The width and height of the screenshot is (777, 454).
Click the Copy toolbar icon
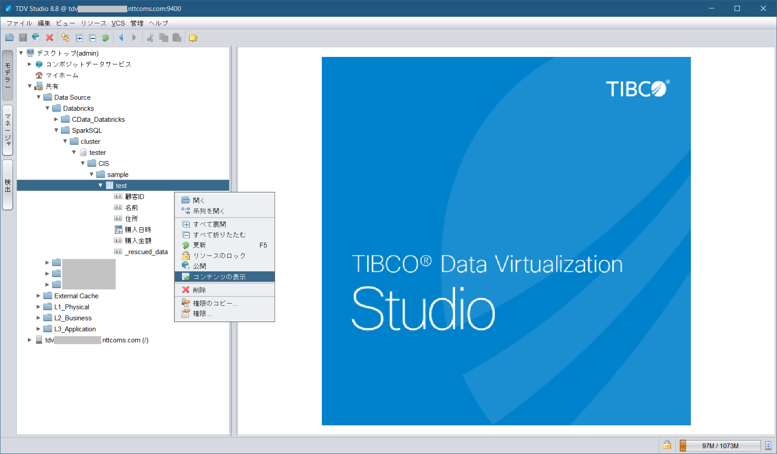coord(164,38)
